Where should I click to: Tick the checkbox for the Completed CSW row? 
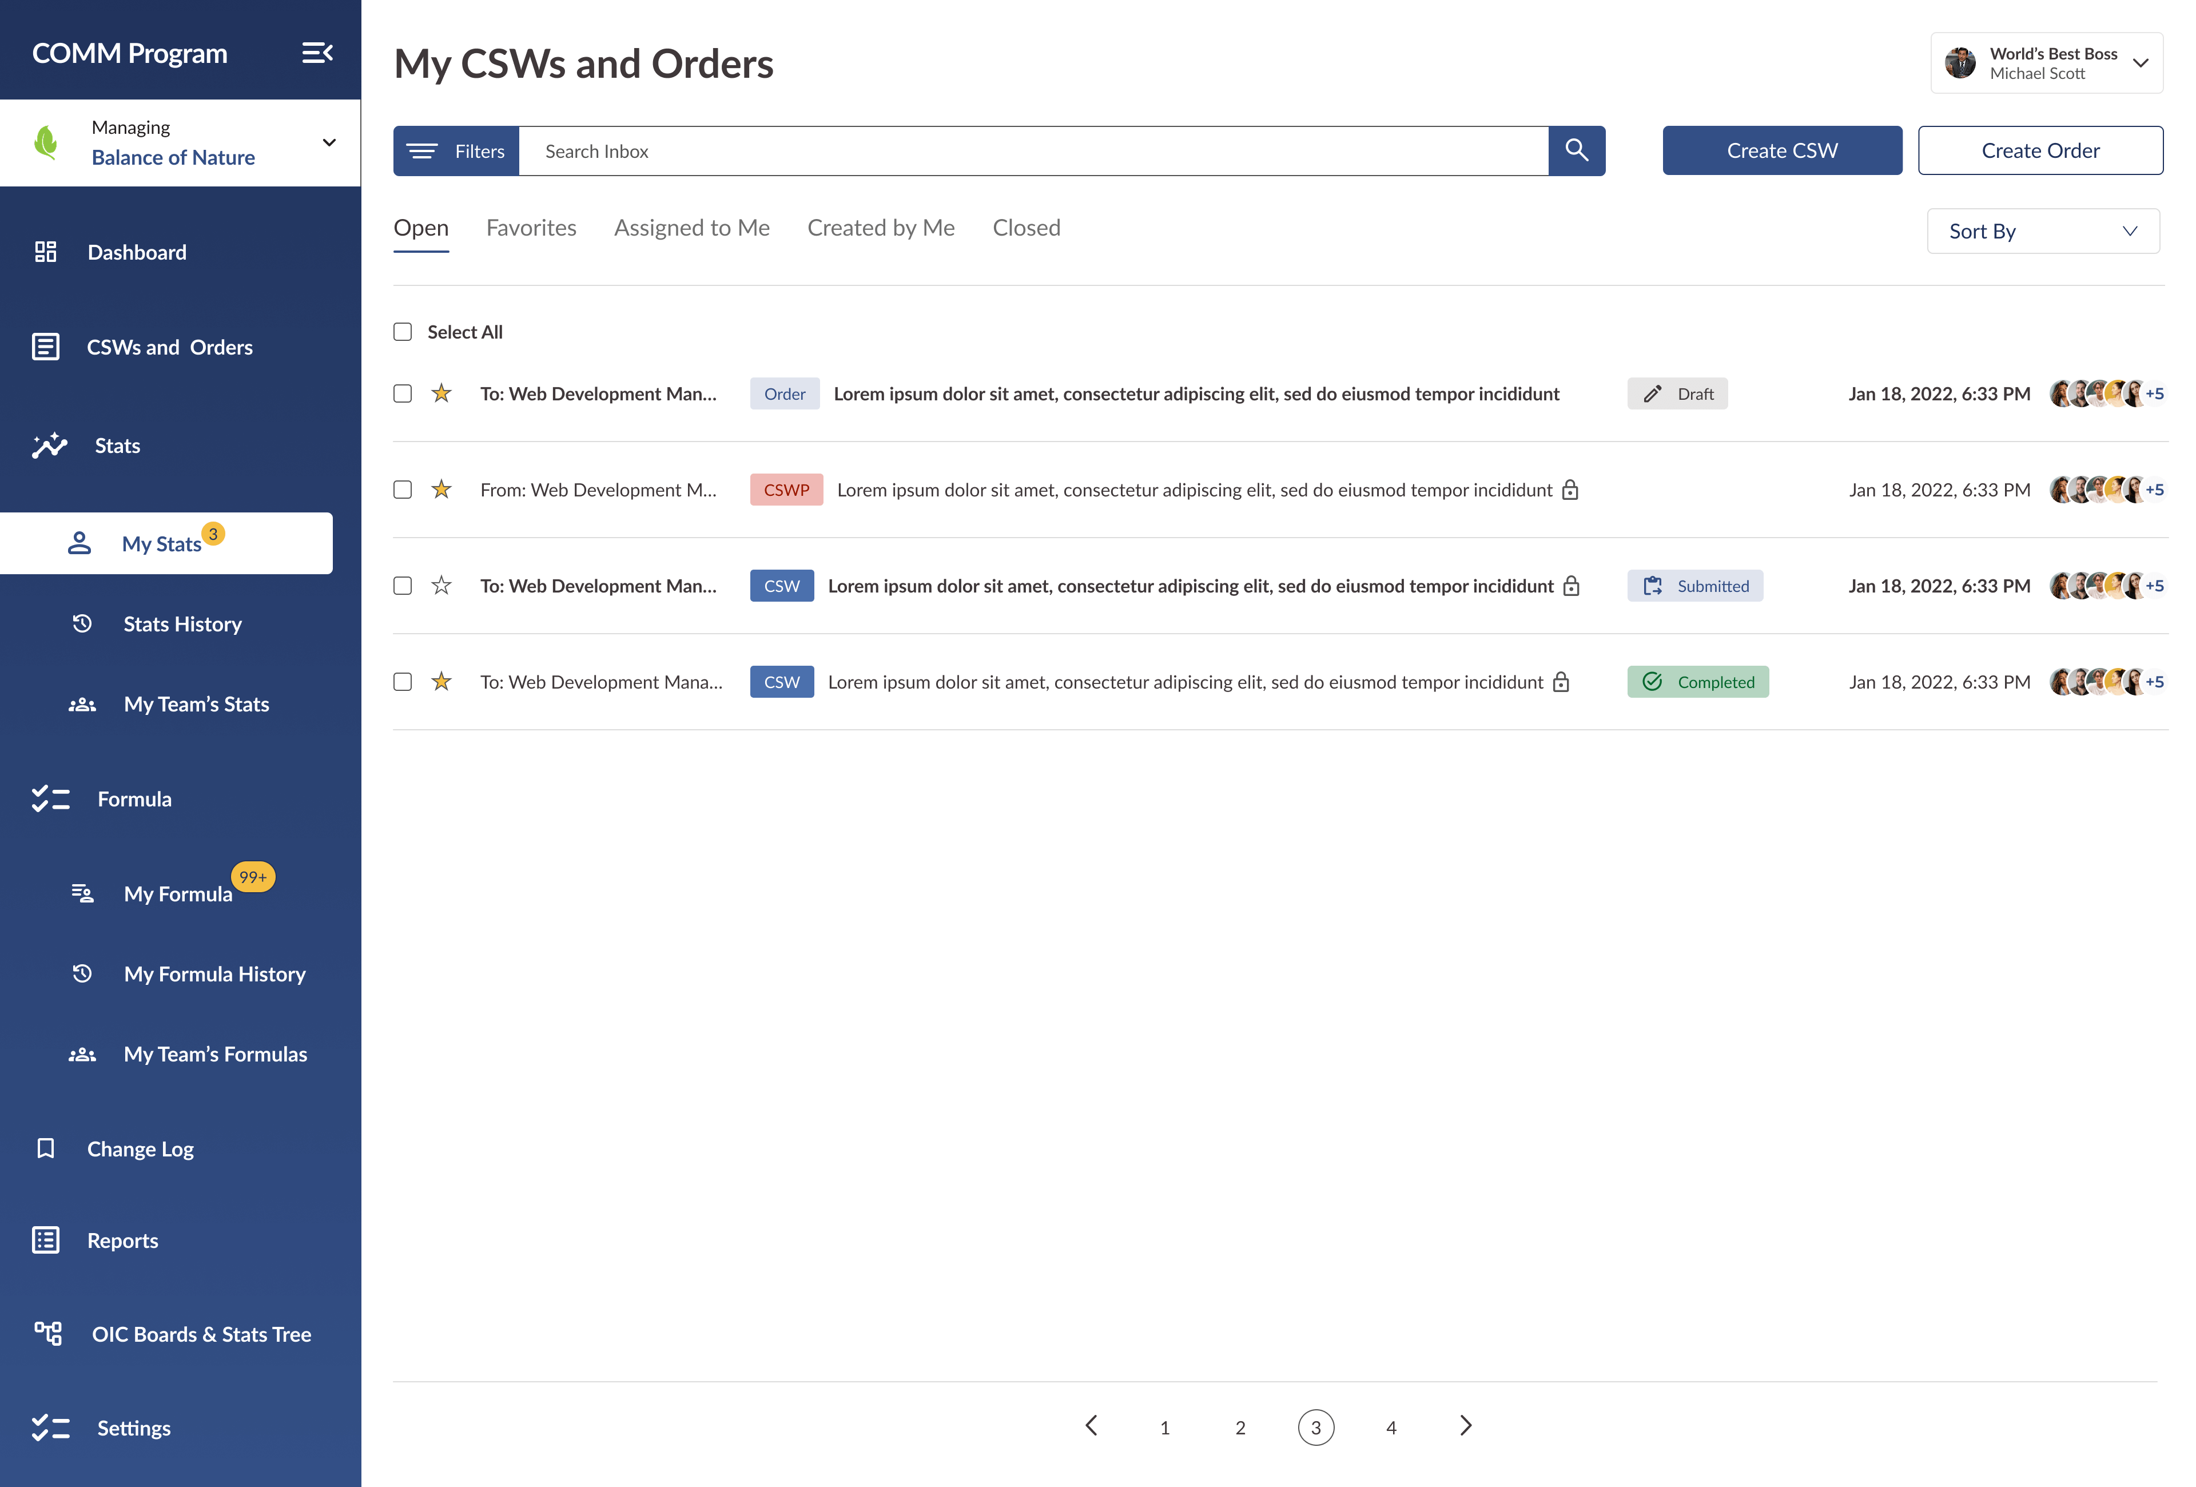point(403,681)
